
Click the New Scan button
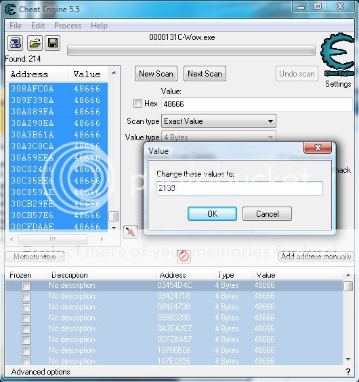click(x=156, y=74)
